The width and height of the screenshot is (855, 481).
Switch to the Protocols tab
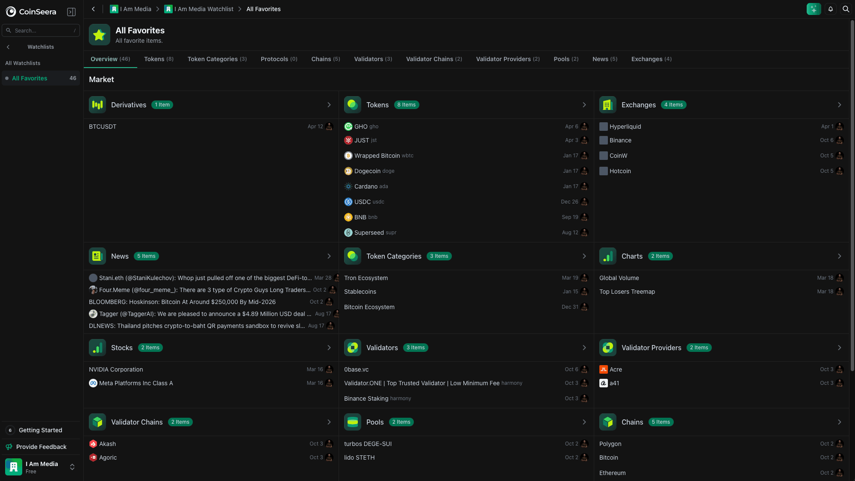pyautogui.click(x=279, y=59)
